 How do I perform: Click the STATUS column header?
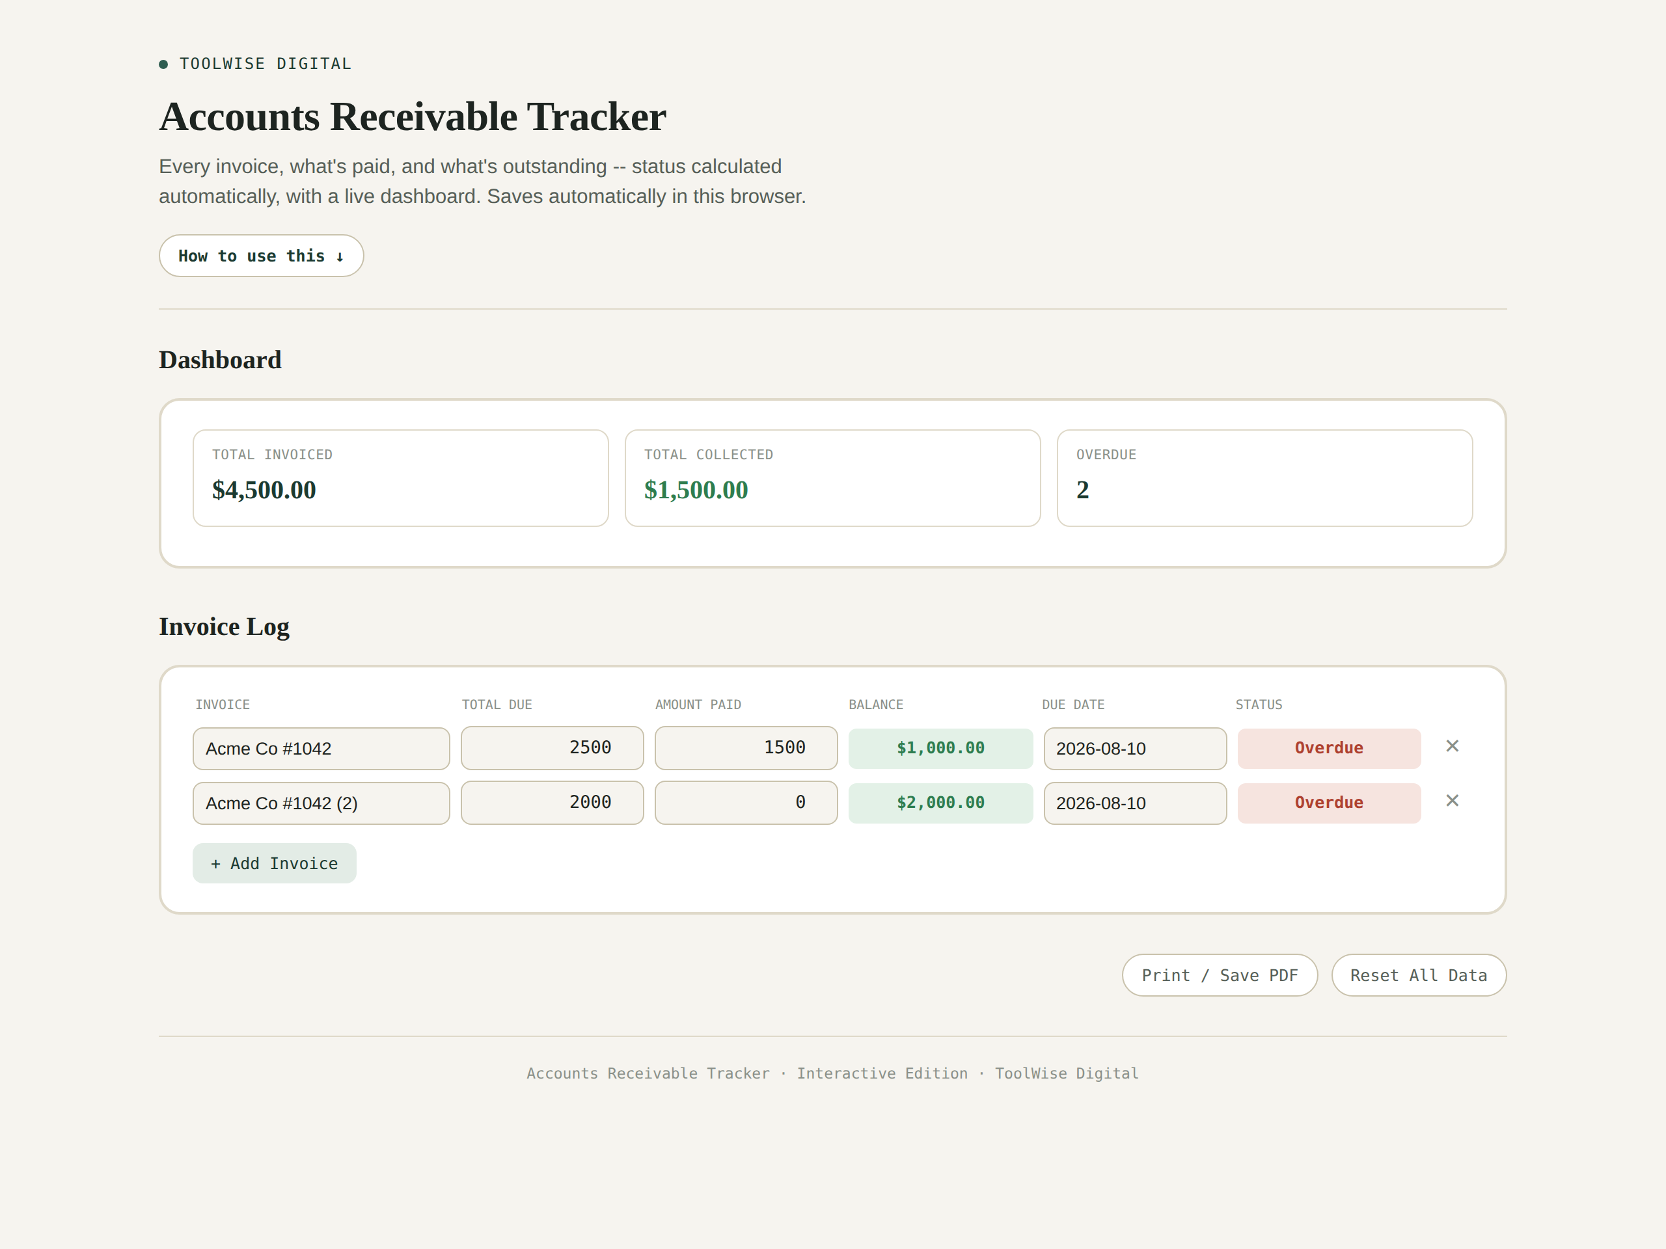point(1259,705)
